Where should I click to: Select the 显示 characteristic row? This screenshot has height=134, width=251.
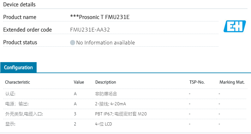point(10,124)
